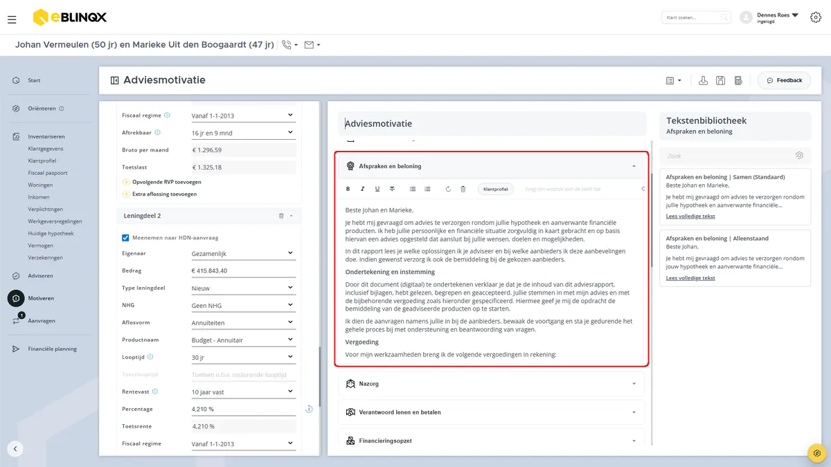This screenshot has width=831, height=467.
Task: Open the Eigenaar dropdown showing Gezamenlijk
Action: (243, 253)
